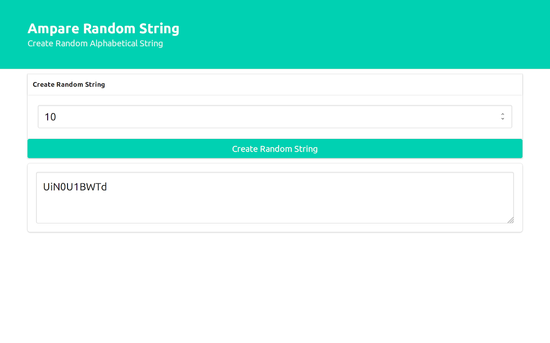This screenshot has width=550, height=343.
Task: Click empty space below the generated string in the textarea
Action: pos(275,210)
